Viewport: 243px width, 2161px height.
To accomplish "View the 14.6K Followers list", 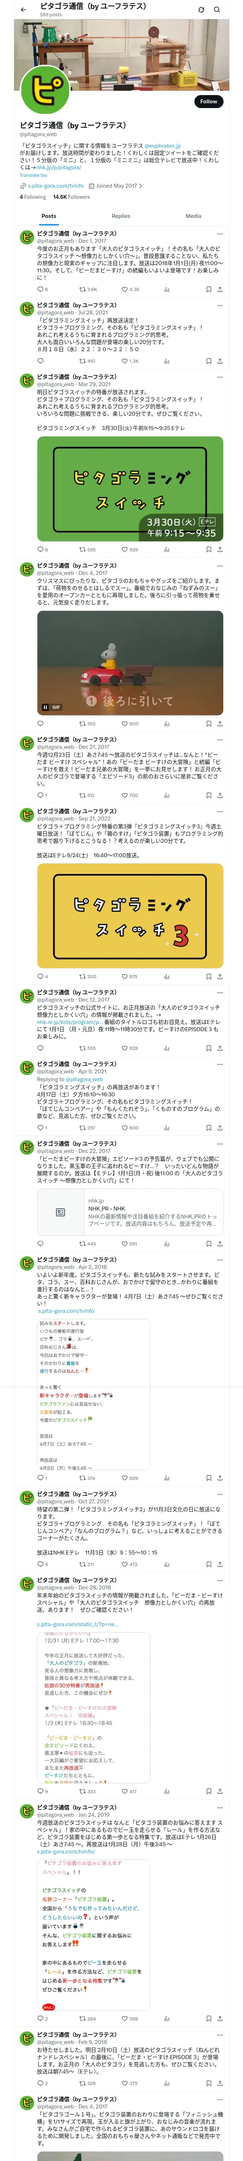I will [x=71, y=197].
